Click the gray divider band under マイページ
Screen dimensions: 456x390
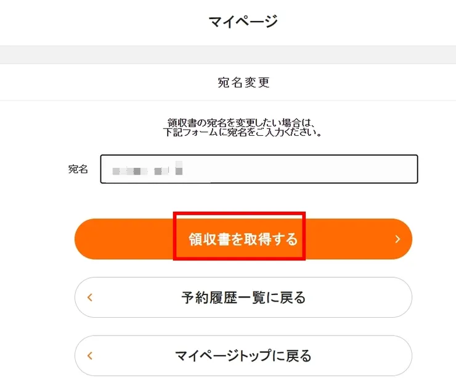coord(228,54)
